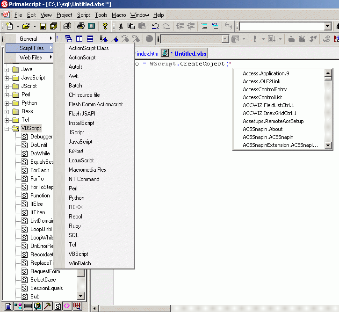Click the document view icon in the bottom panel
Screen dimensions: 339x312
pos(8,306)
